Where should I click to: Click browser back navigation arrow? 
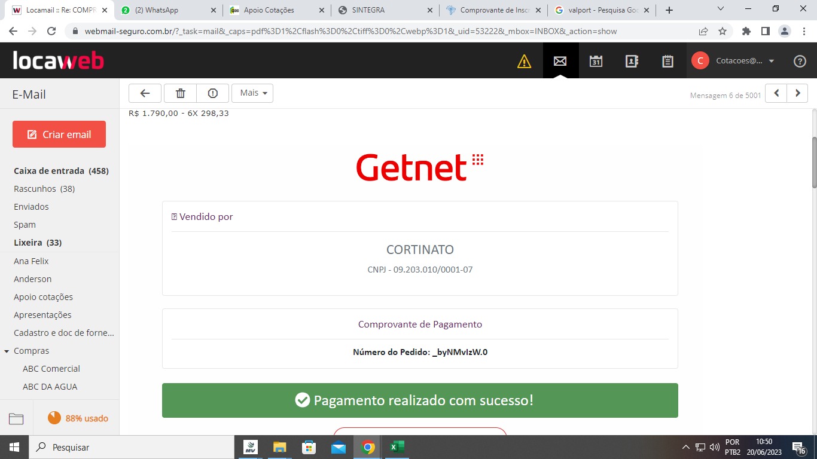(x=13, y=31)
